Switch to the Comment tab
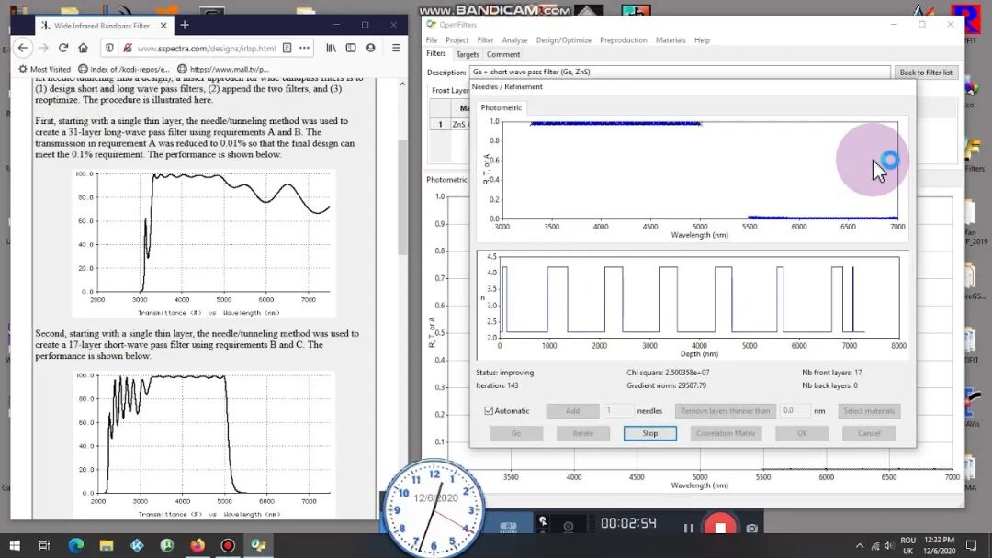 click(503, 54)
